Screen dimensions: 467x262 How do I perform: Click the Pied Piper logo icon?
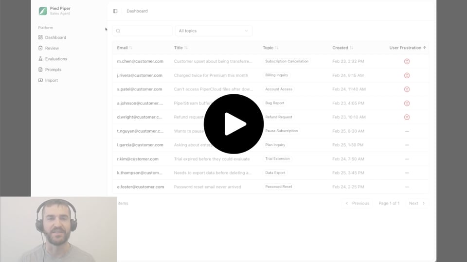point(43,11)
